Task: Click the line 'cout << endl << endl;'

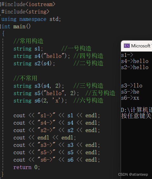Action: click(45, 138)
